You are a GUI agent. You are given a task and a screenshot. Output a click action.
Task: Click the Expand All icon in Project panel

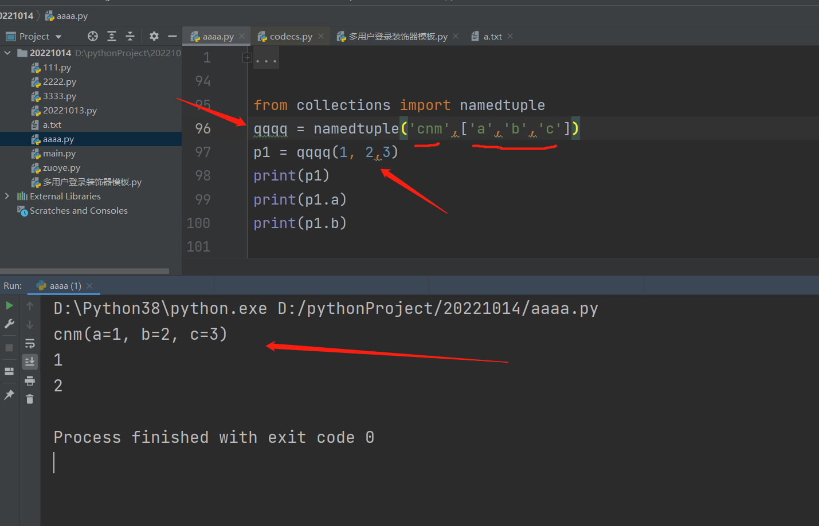tap(112, 36)
